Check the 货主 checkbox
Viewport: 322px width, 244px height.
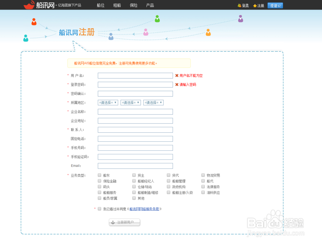134,175
